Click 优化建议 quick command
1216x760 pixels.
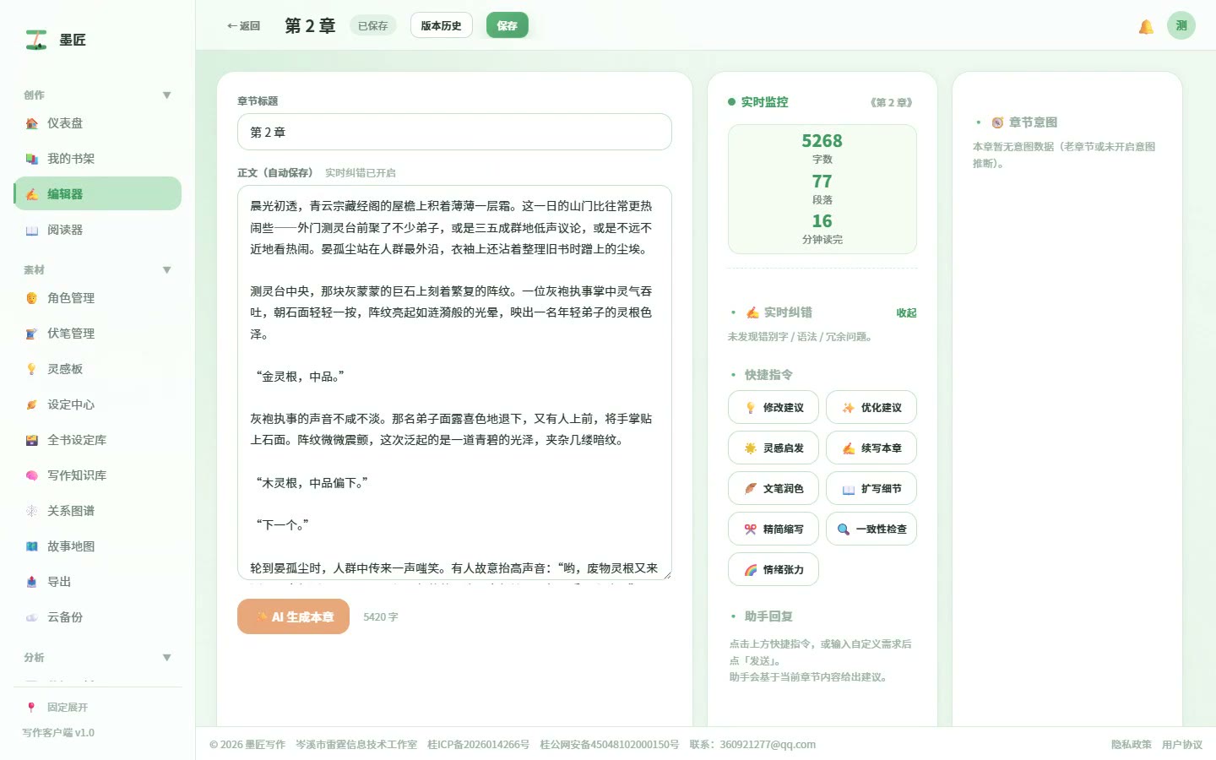tap(871, 407)
